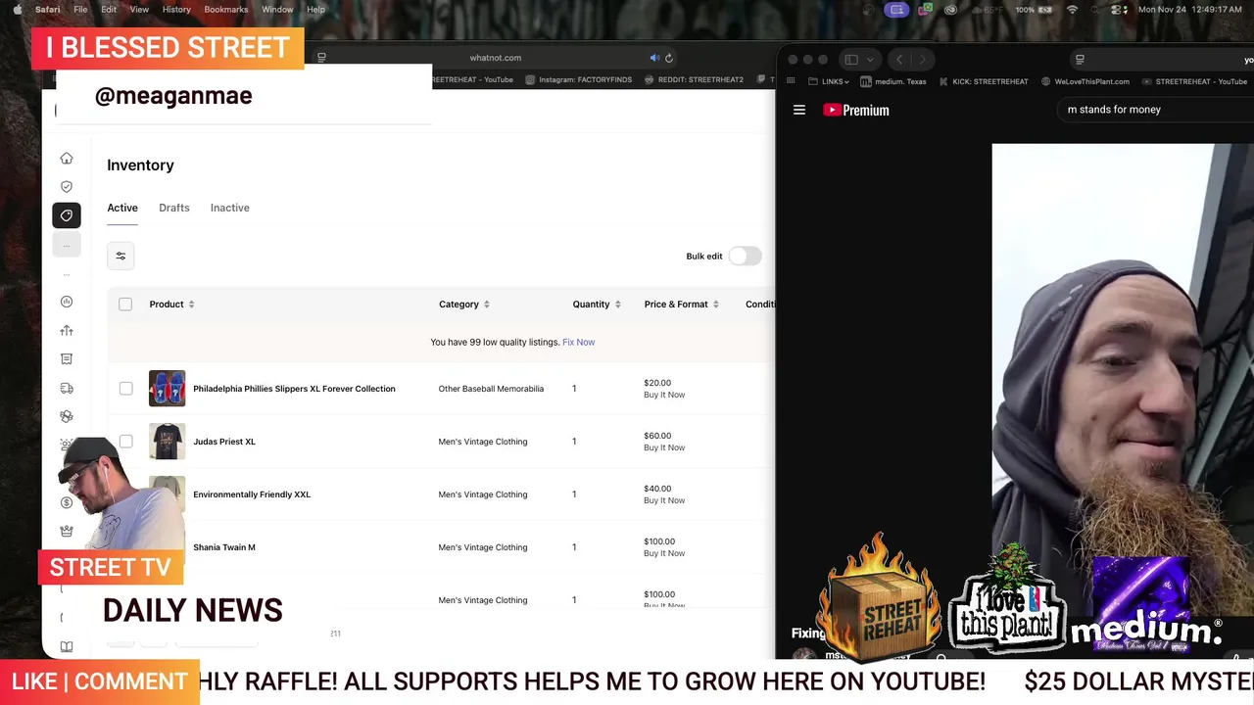
Task: Click the menu bar date and clock
Action: tap(1189, 10)
